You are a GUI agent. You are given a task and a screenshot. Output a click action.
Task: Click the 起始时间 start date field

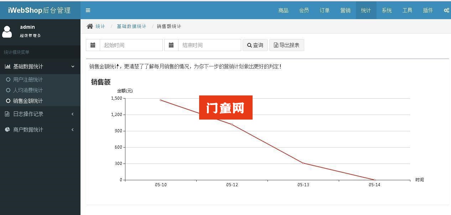[131, 45]
